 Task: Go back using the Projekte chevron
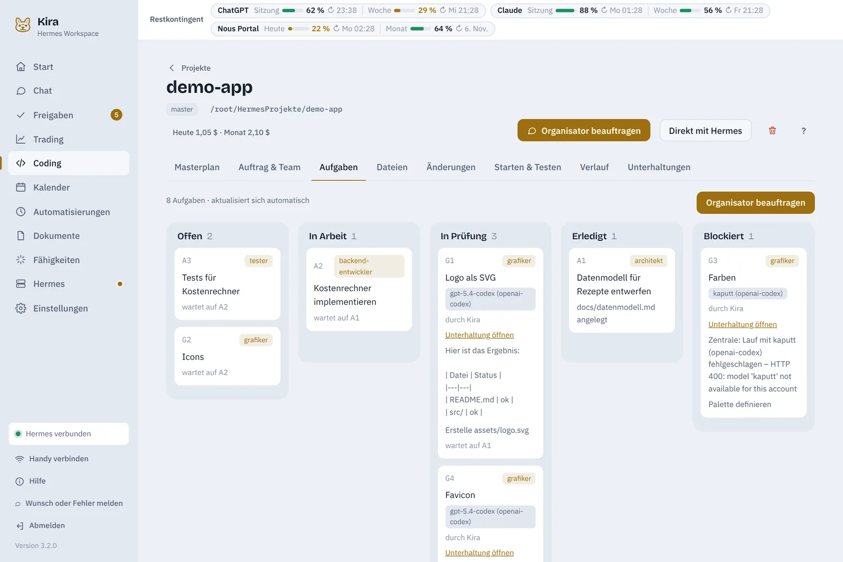[x=172, y=68]
